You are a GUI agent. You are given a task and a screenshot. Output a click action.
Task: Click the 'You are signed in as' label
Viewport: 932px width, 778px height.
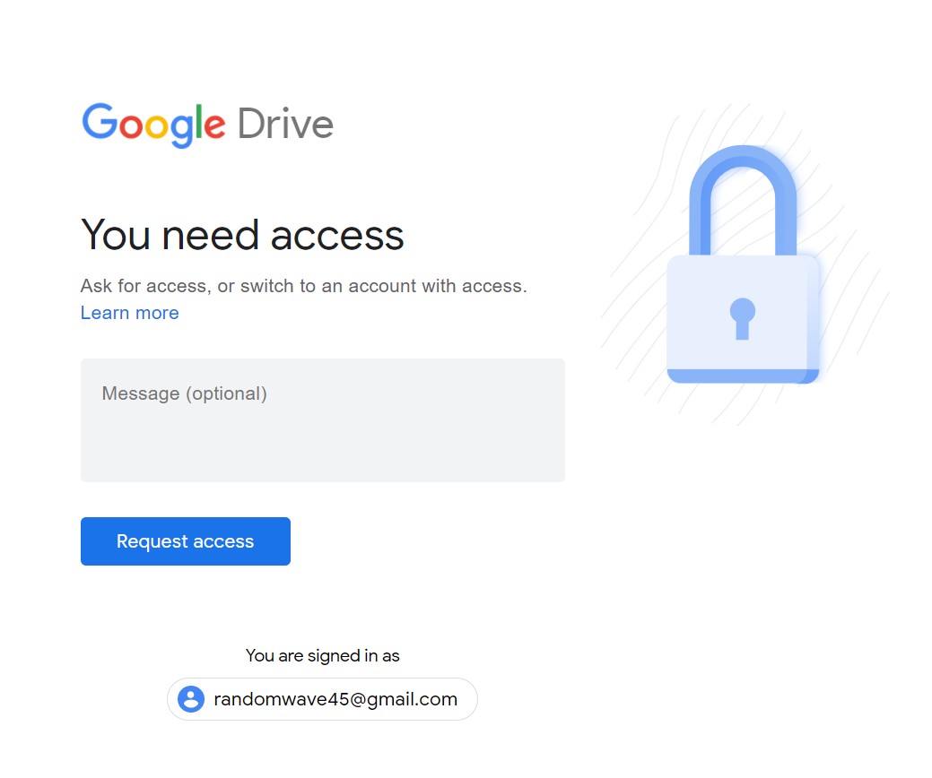click(322, 655)
